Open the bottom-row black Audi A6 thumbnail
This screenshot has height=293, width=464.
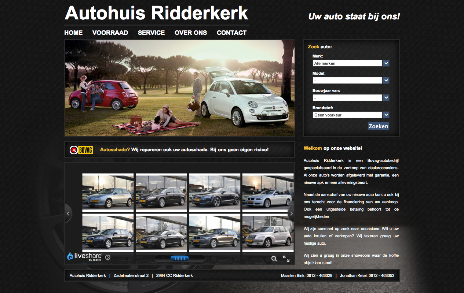click(161, 233)
